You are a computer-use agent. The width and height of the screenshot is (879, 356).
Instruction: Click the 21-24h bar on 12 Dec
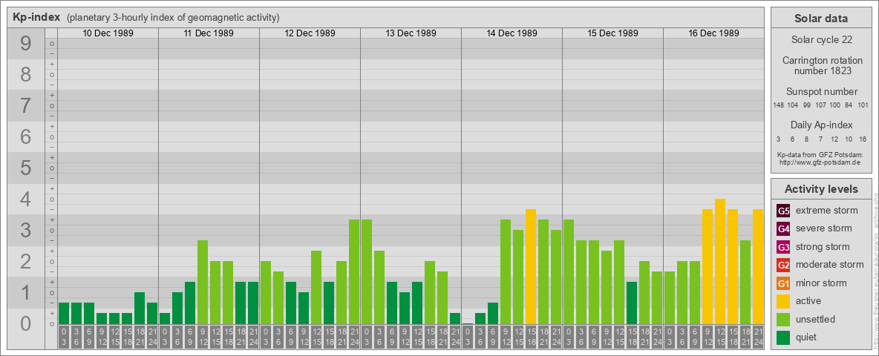354,271
